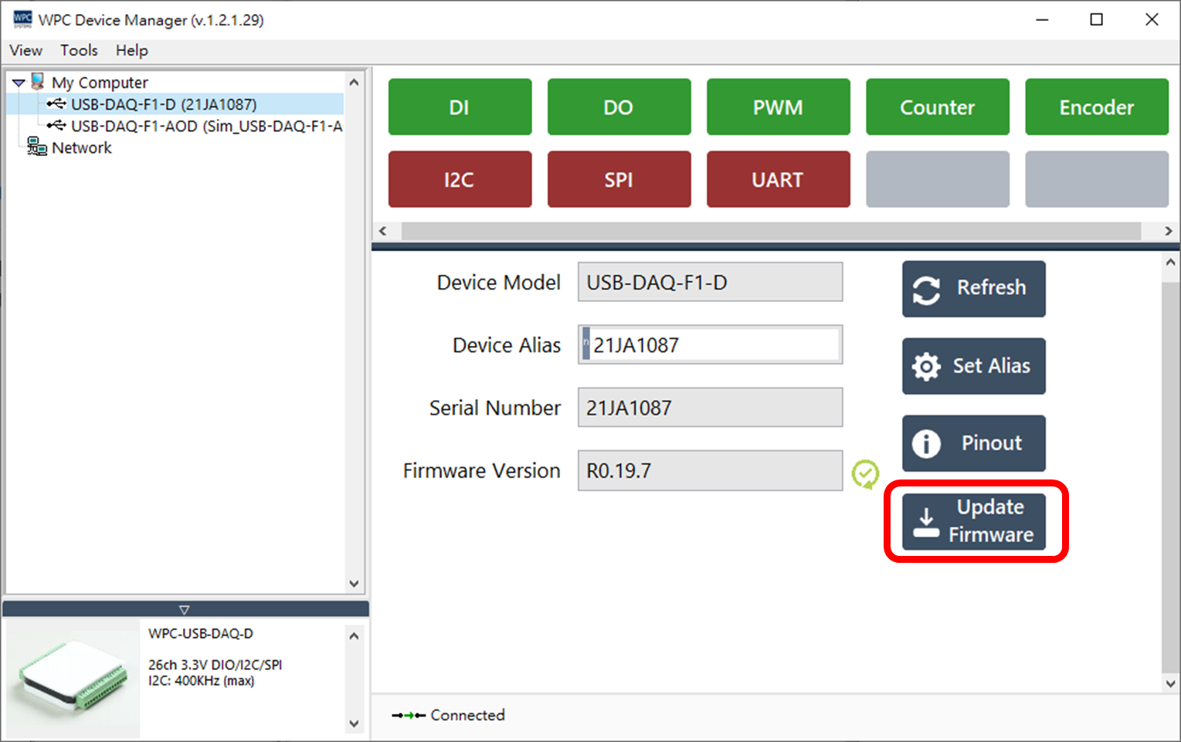This screenshot has height=742, width=1181.
Task: Select the SPI function
Action: [618, 179]
